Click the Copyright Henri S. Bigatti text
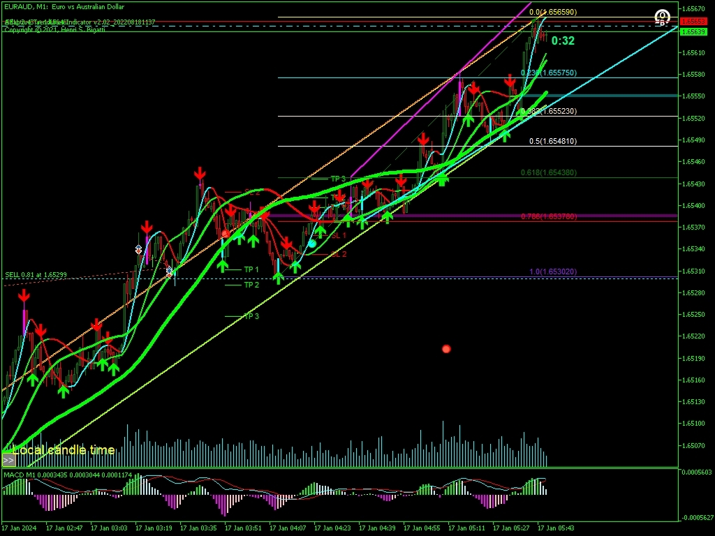Viewport: 715px width, 536px height. 54,29
